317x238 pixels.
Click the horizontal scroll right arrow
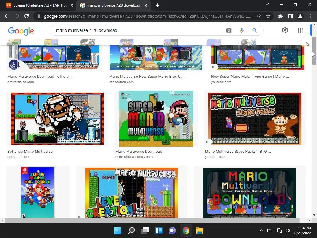click(x=309, y=220)
